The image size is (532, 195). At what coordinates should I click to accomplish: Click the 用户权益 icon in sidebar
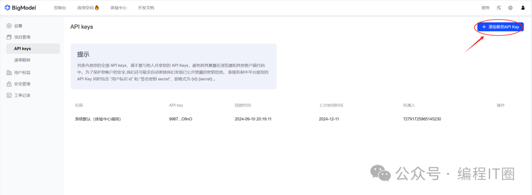(9, 72)
